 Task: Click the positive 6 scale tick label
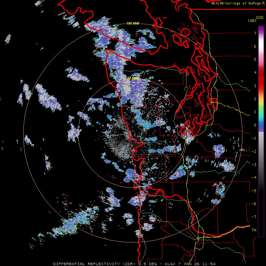255,46
